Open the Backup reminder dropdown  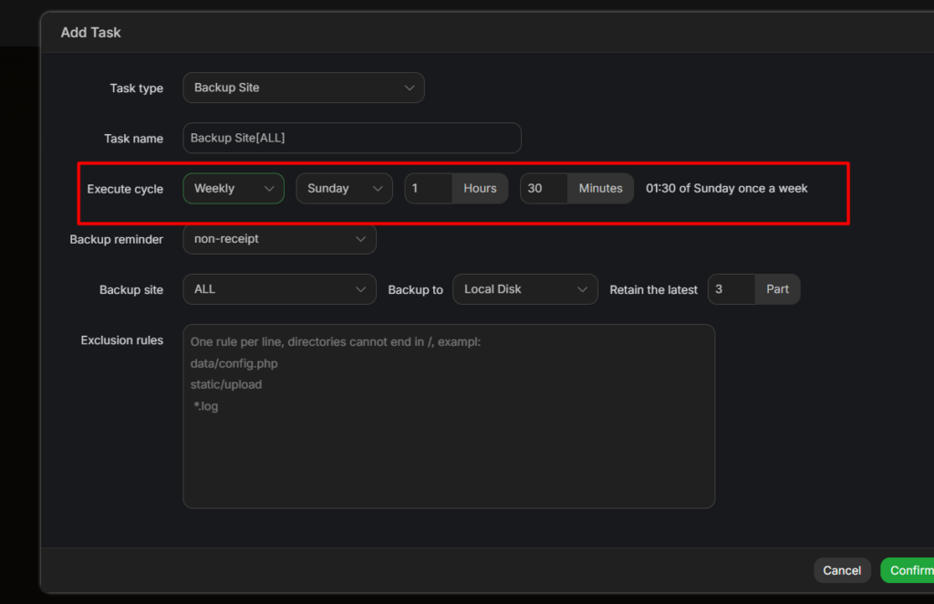pyautogui.click(x=279, y=239)
